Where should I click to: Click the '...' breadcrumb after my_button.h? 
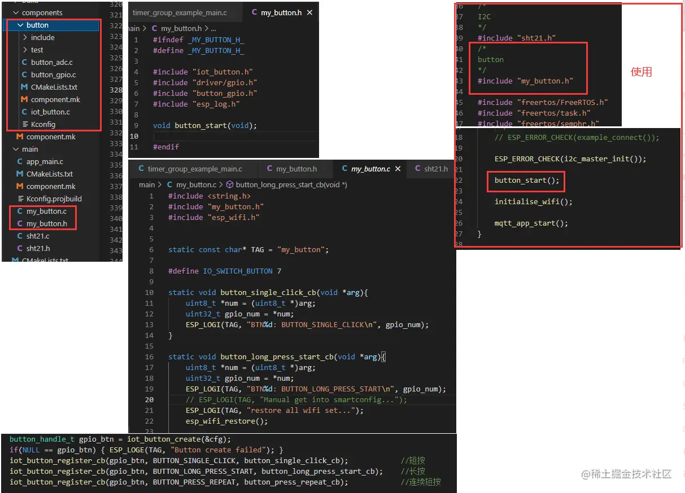click(x=213, y=28)
